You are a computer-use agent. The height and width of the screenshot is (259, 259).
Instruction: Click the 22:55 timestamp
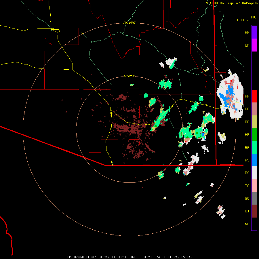188,257
